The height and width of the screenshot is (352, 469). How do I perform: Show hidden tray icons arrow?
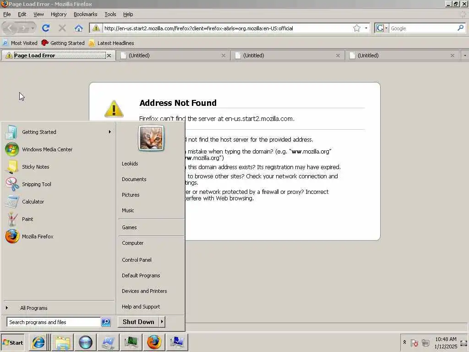[404, 342]
